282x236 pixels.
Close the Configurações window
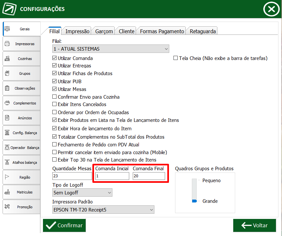pos(271,9)
